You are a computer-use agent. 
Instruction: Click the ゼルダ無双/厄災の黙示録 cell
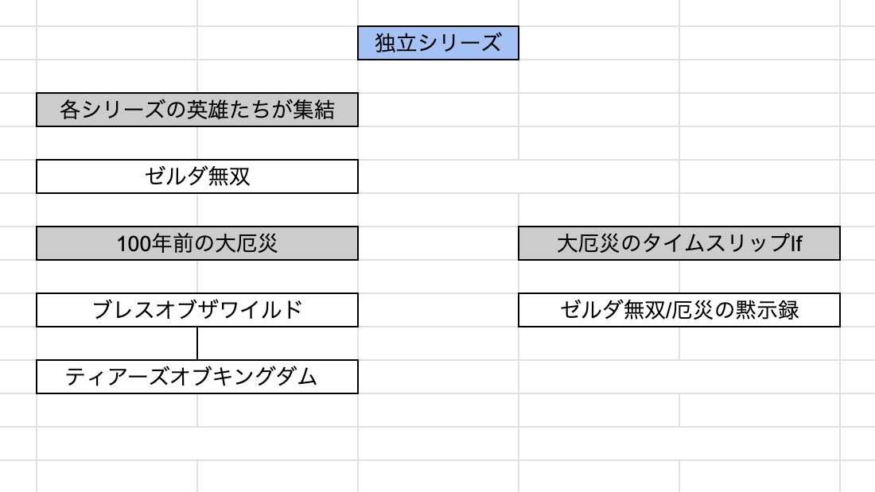click(679, 310)
